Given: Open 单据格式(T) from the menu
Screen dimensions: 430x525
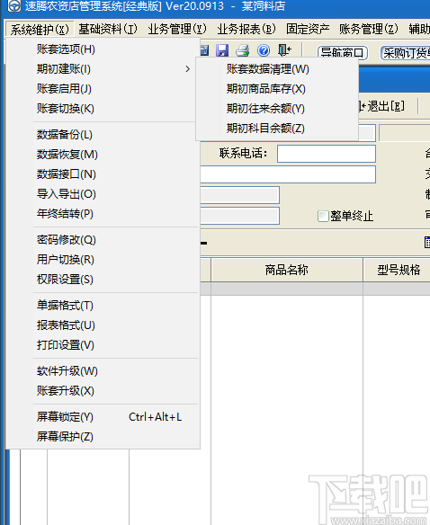Looking at the screenshot, I should (103, 306).
